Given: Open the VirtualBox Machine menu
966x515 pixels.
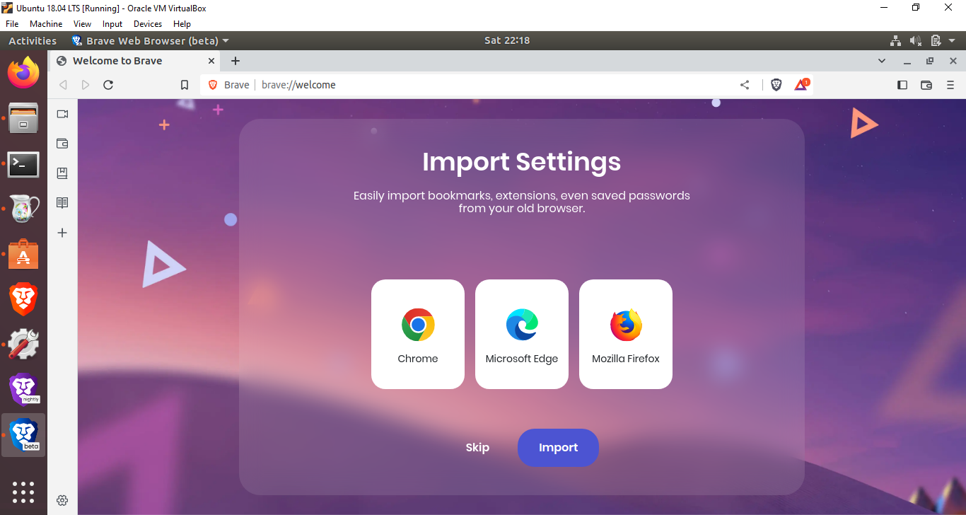Looking at the screenshot, I should [46, 24].
